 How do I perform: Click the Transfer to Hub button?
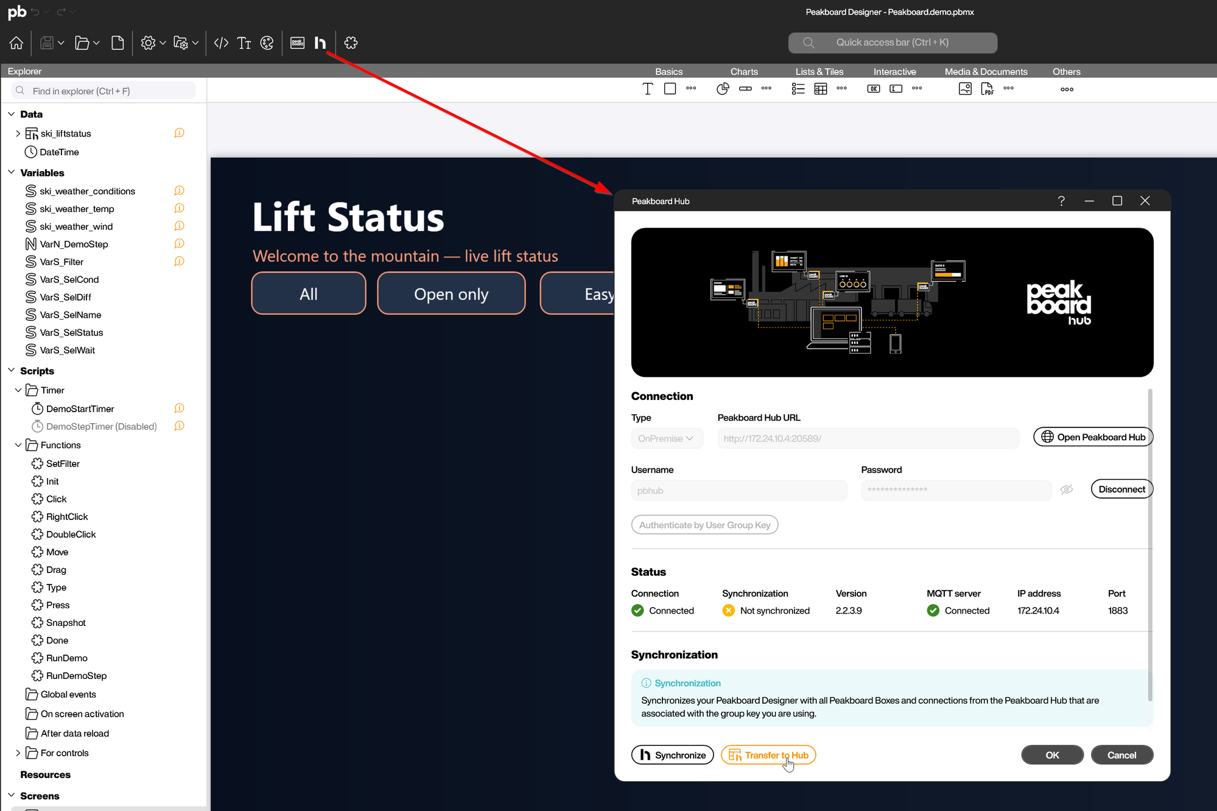(768, 755)
